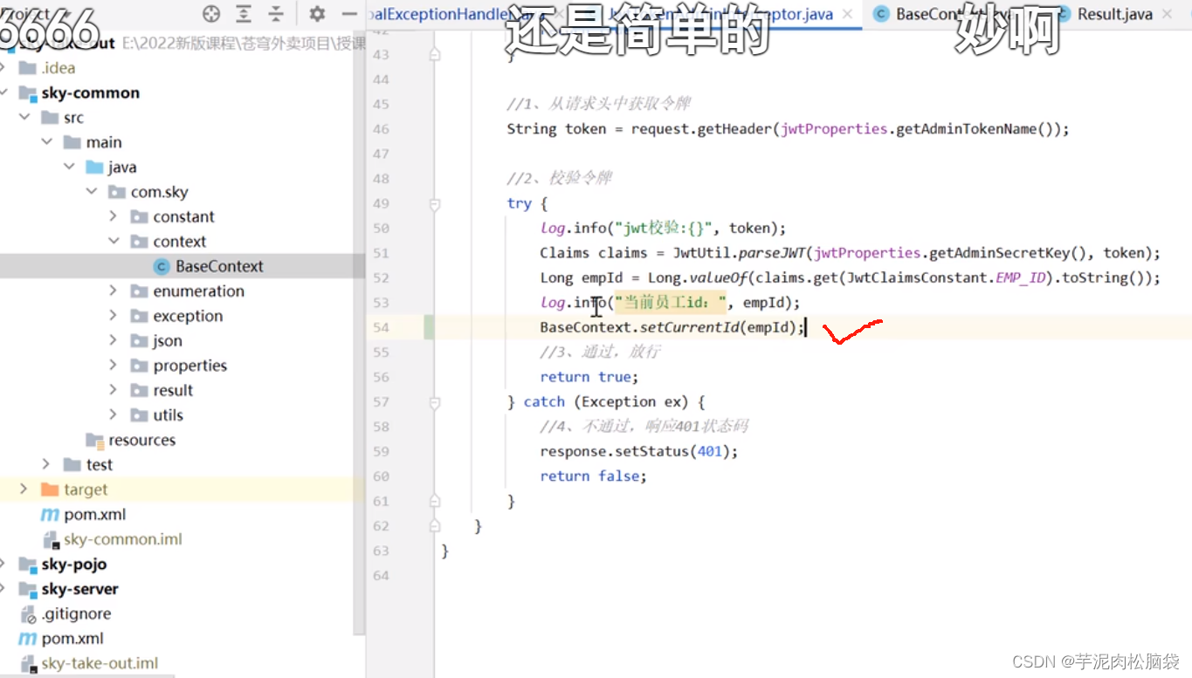Collapse the com.sky package

pos(92,192)
